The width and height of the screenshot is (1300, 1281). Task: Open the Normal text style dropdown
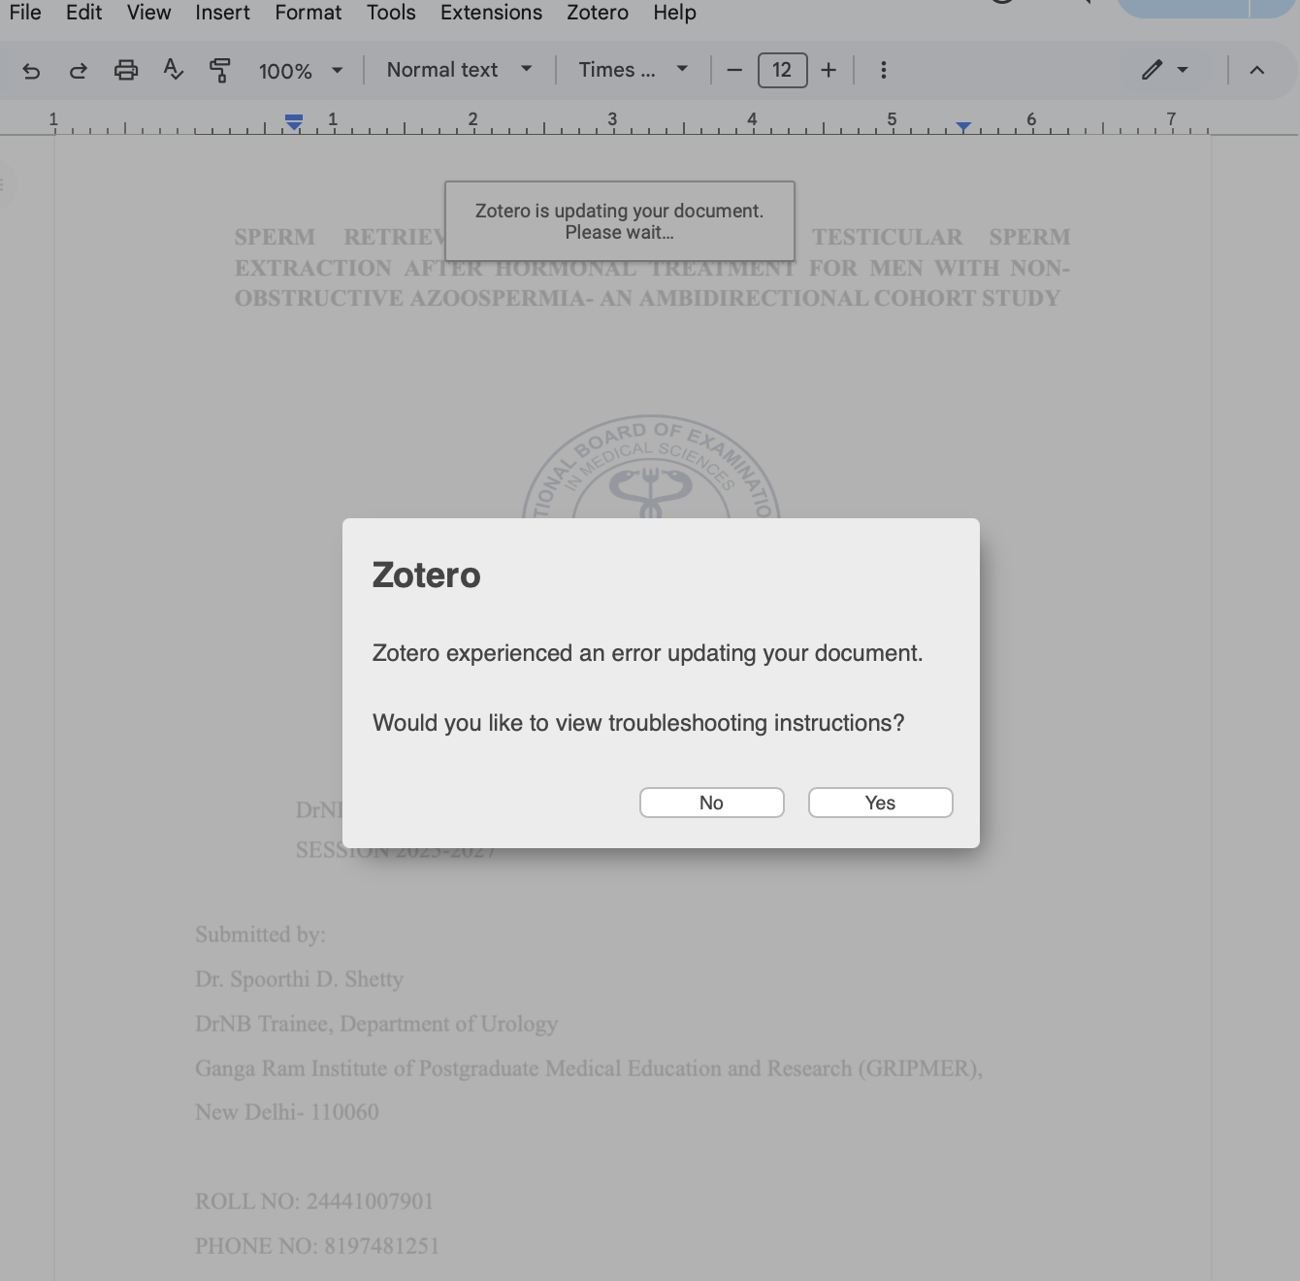coord(459,70)
